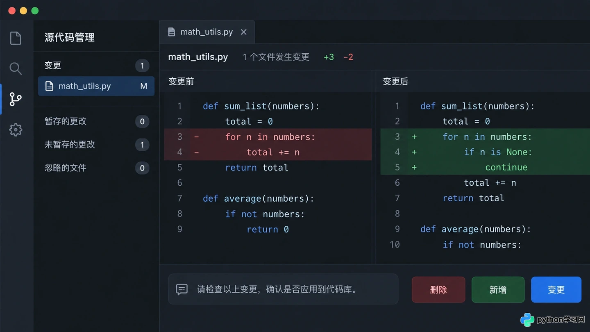This screenshot has width=590, height=332.
Task: Select math_utils.py in the sidebar changes list
Action: click(x=96, y=86)
